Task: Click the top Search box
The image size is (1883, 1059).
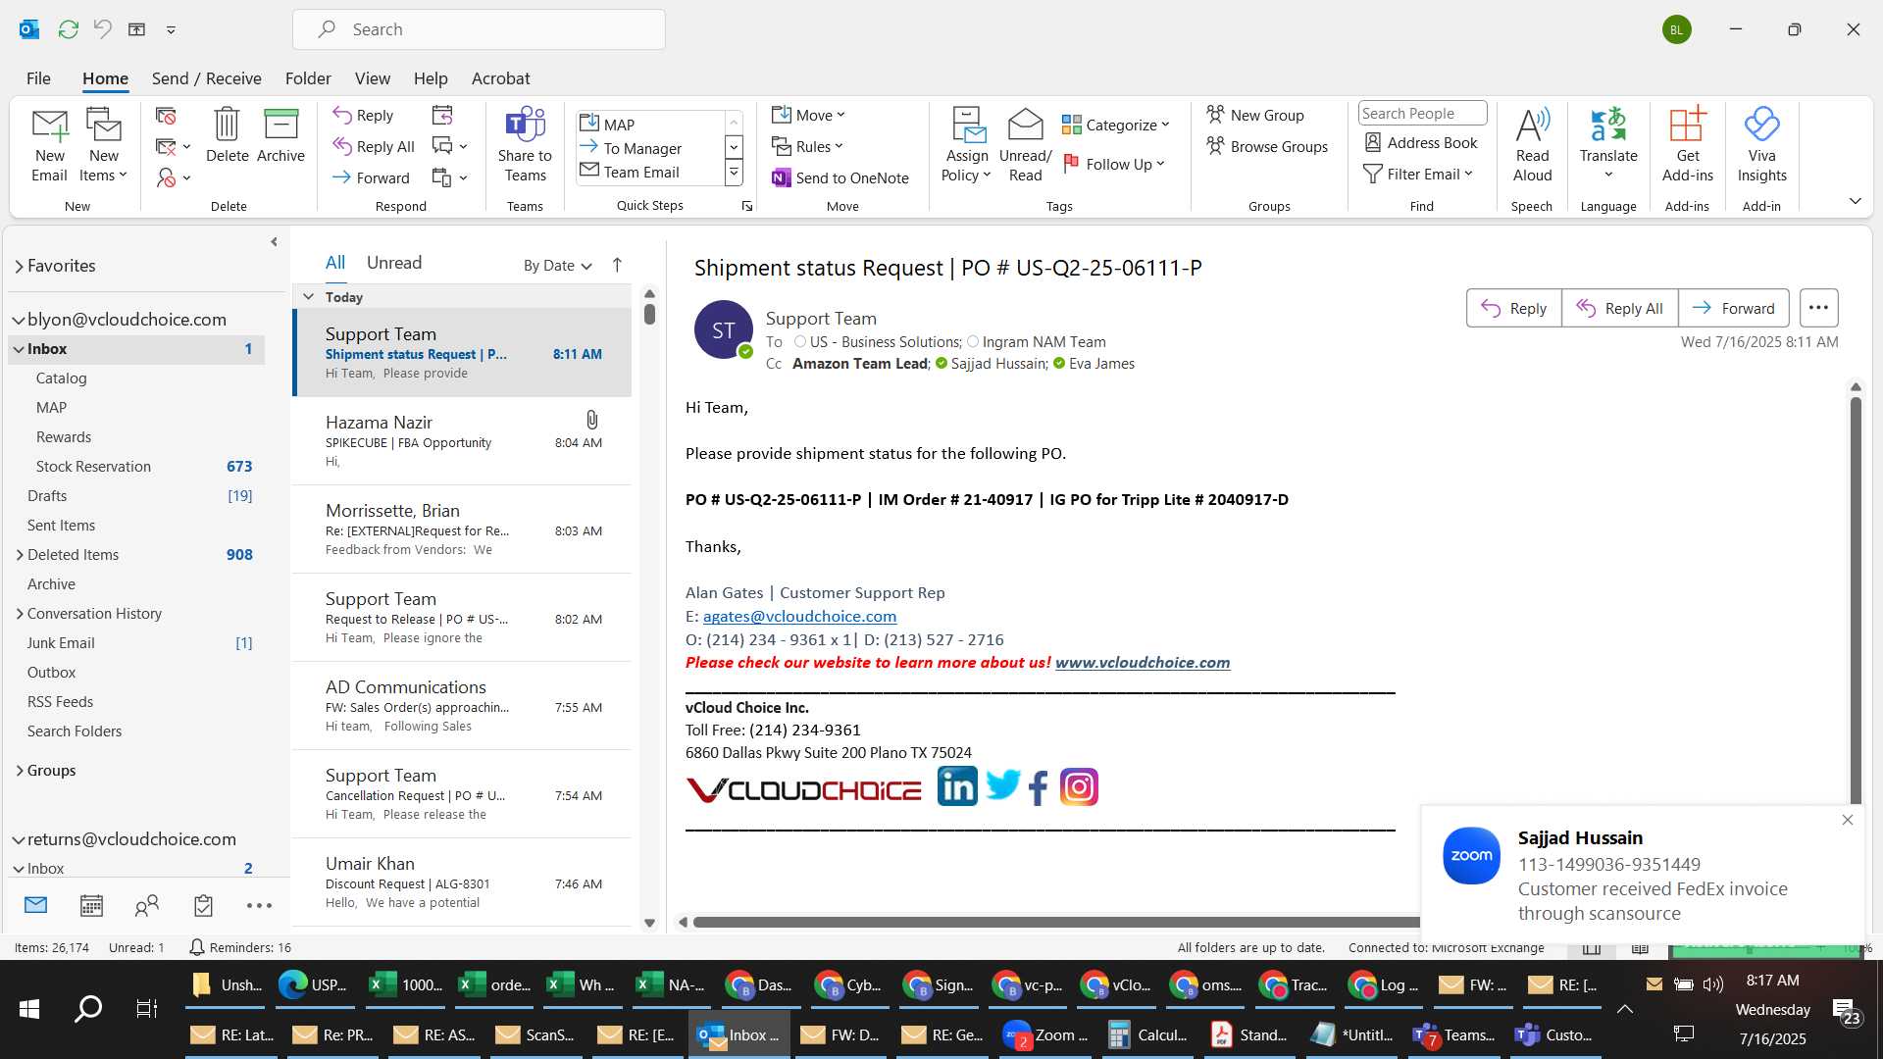Action: (x=479, y=29)
